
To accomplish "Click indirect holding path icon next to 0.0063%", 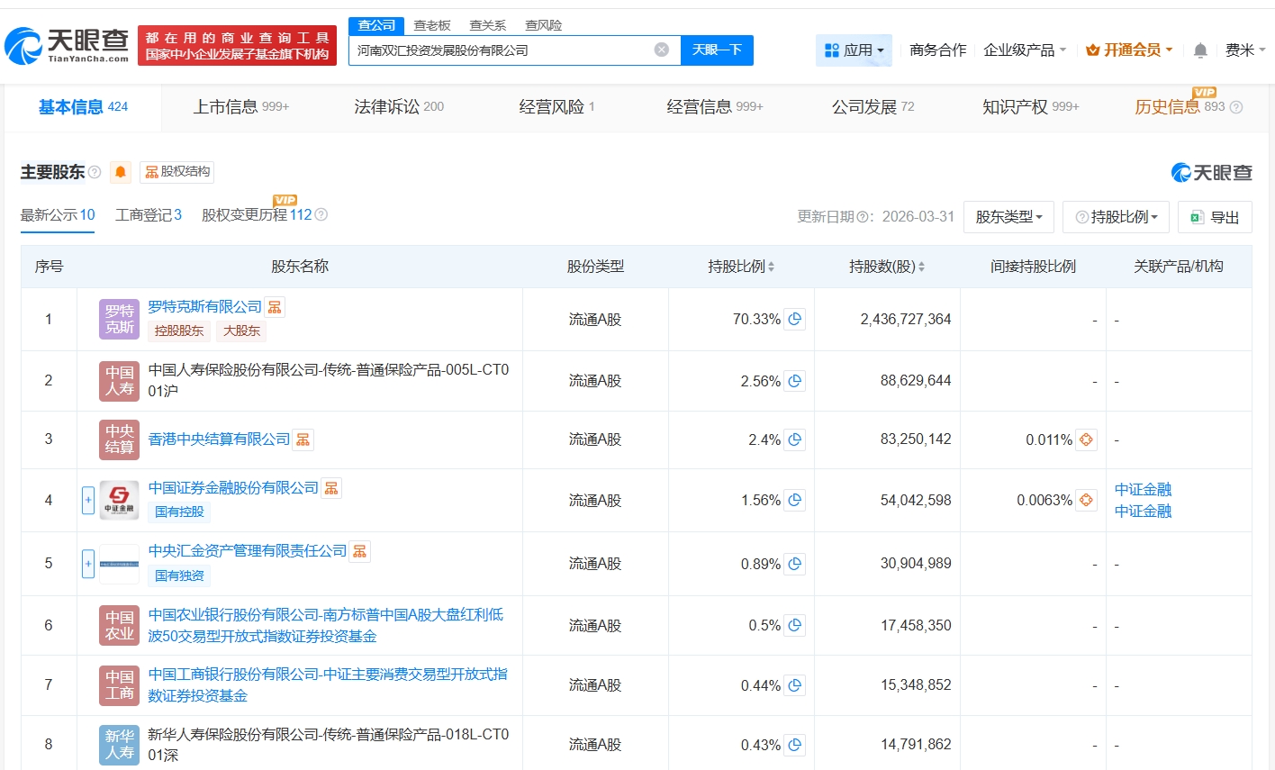I will (1086, 500).
